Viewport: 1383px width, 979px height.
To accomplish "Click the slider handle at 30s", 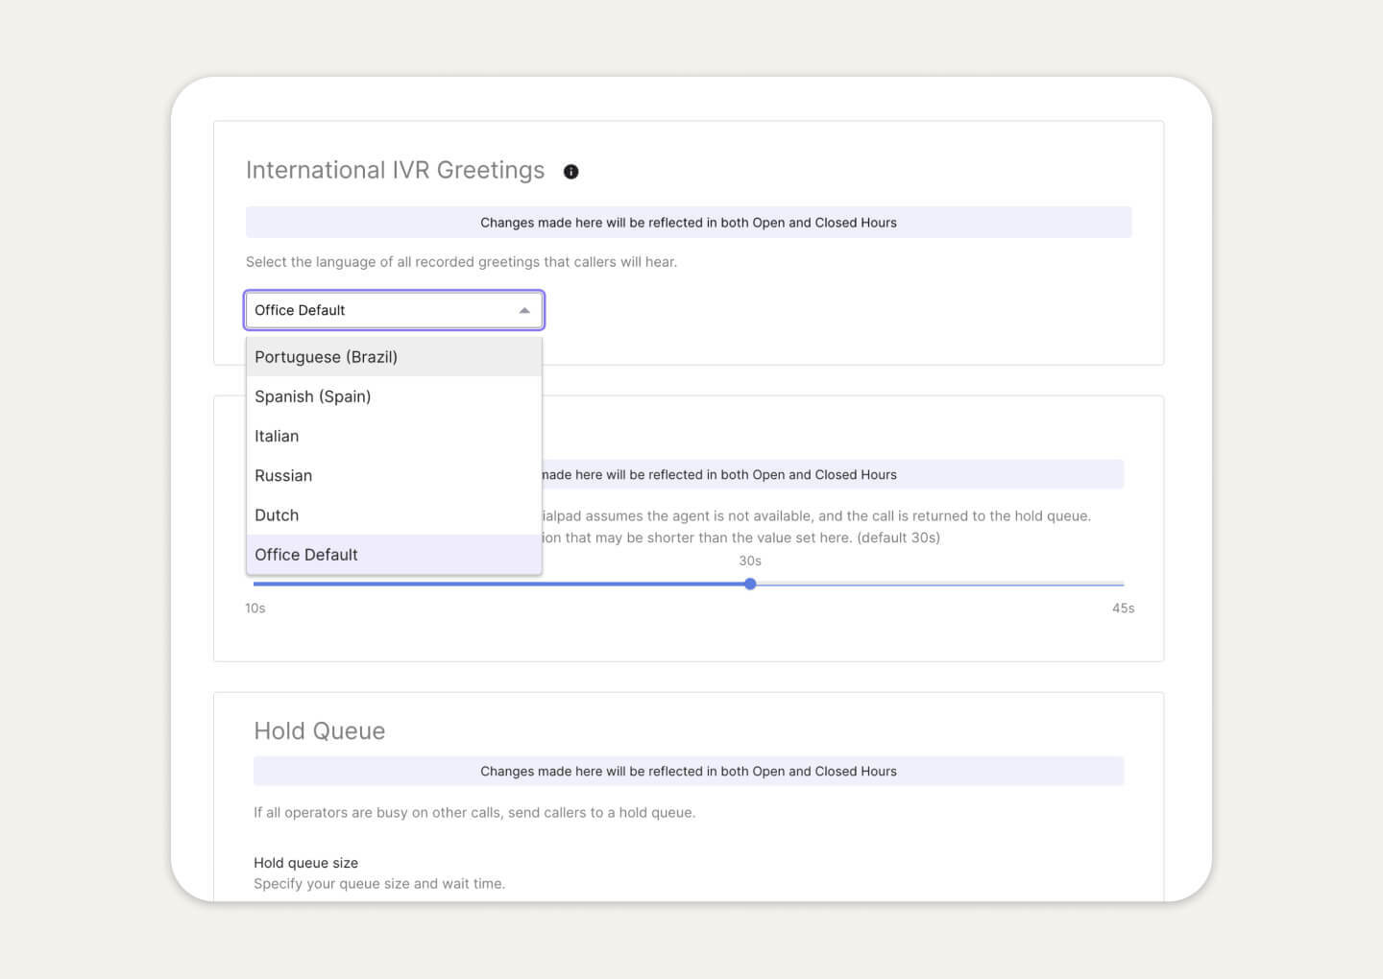I will point(750,584).
